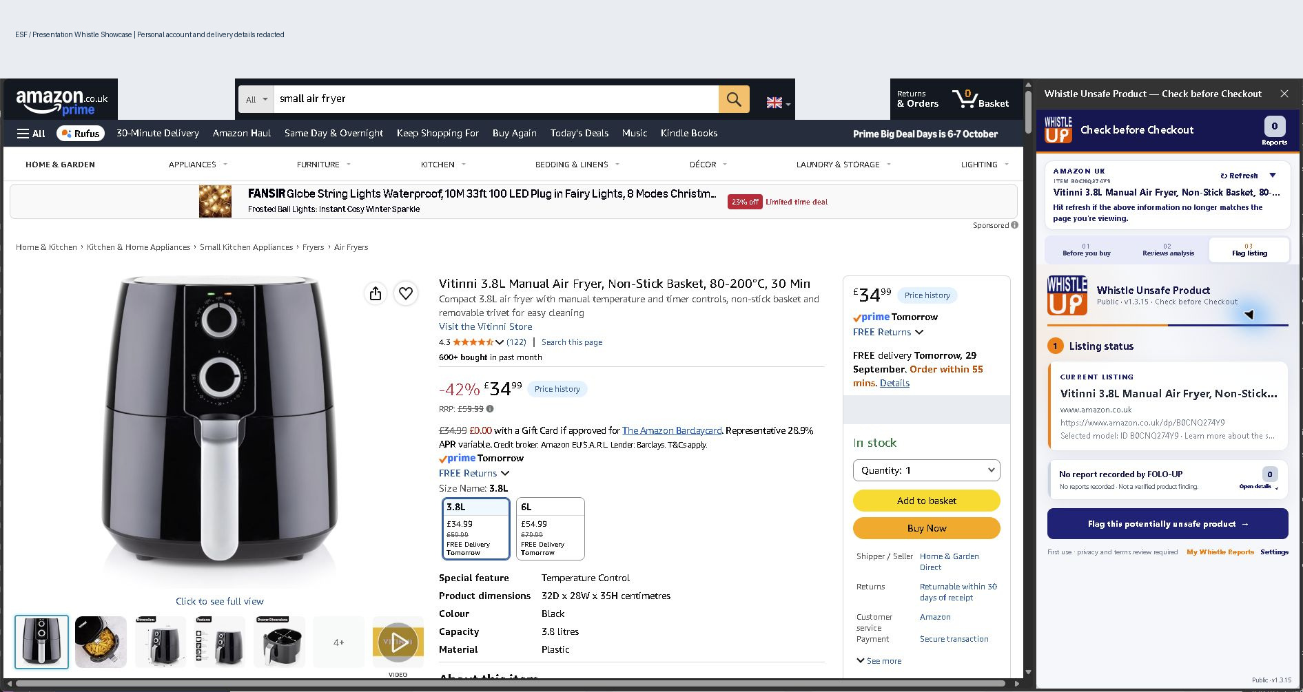This screenshot has width=1303, height=692.
Task: Click Add to basket button
Action: [926, 501]
